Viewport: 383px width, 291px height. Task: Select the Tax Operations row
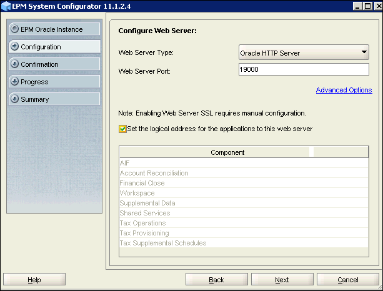tap(244, 223)
